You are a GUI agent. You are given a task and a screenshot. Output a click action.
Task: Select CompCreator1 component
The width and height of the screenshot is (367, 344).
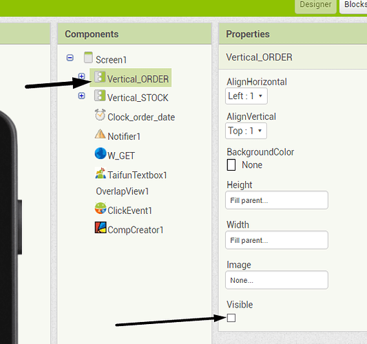(x=136, y=230)
